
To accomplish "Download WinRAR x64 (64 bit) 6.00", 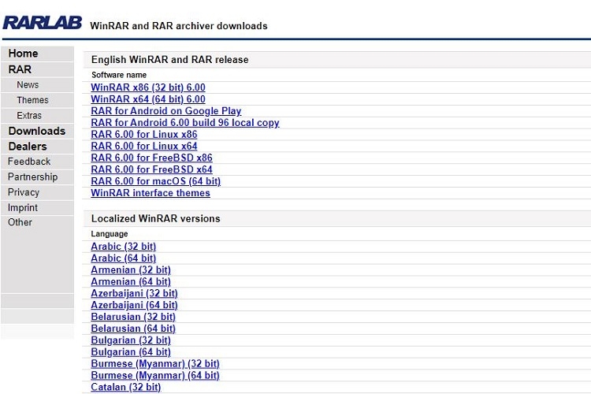I will pyautogui.click(x=148, y=99).
